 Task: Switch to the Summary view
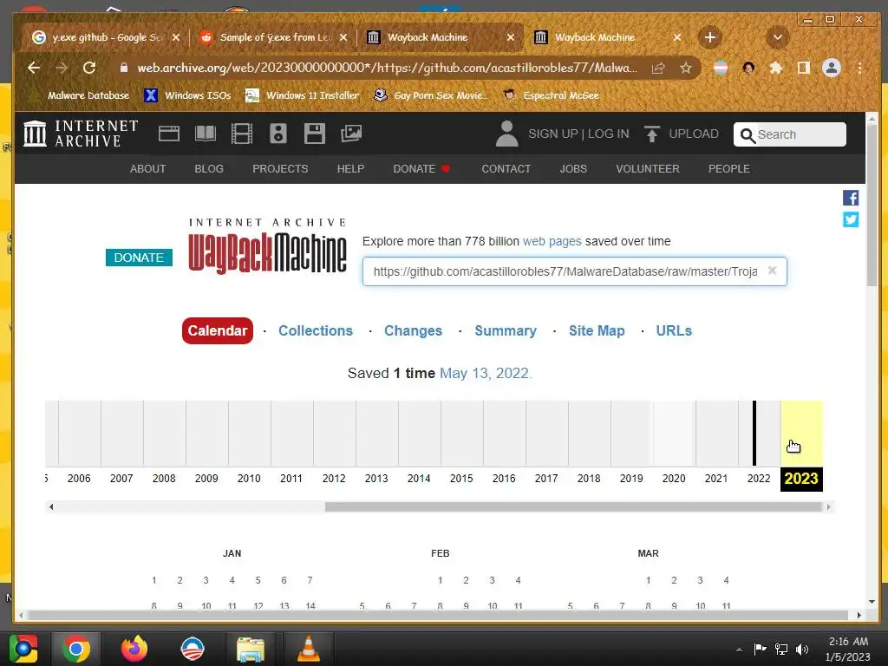(x=506, y=330)
